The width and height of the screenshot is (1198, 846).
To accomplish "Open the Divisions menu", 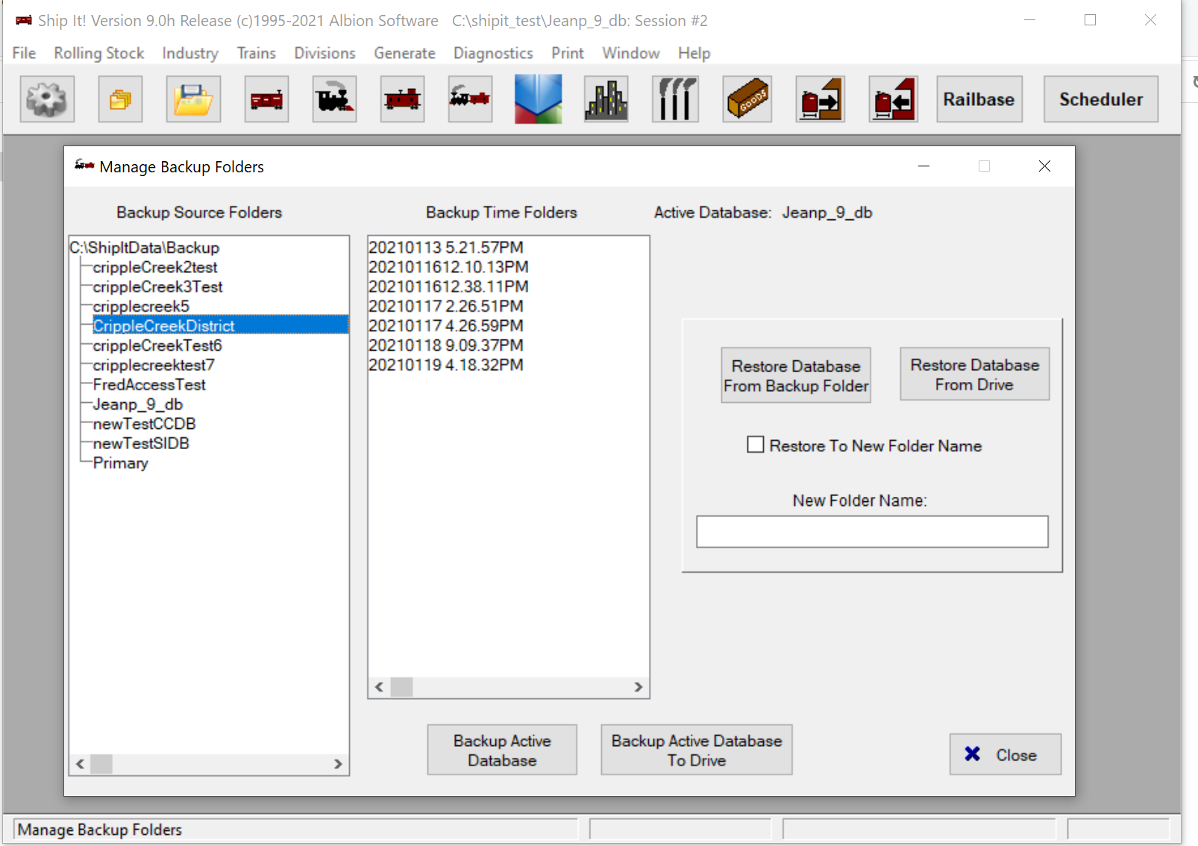I will tap(324, 53).
